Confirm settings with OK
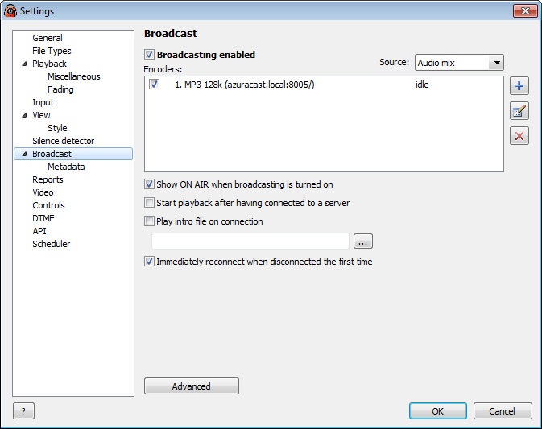This screenshot has width=542, height=429. (x=438, y=411)
